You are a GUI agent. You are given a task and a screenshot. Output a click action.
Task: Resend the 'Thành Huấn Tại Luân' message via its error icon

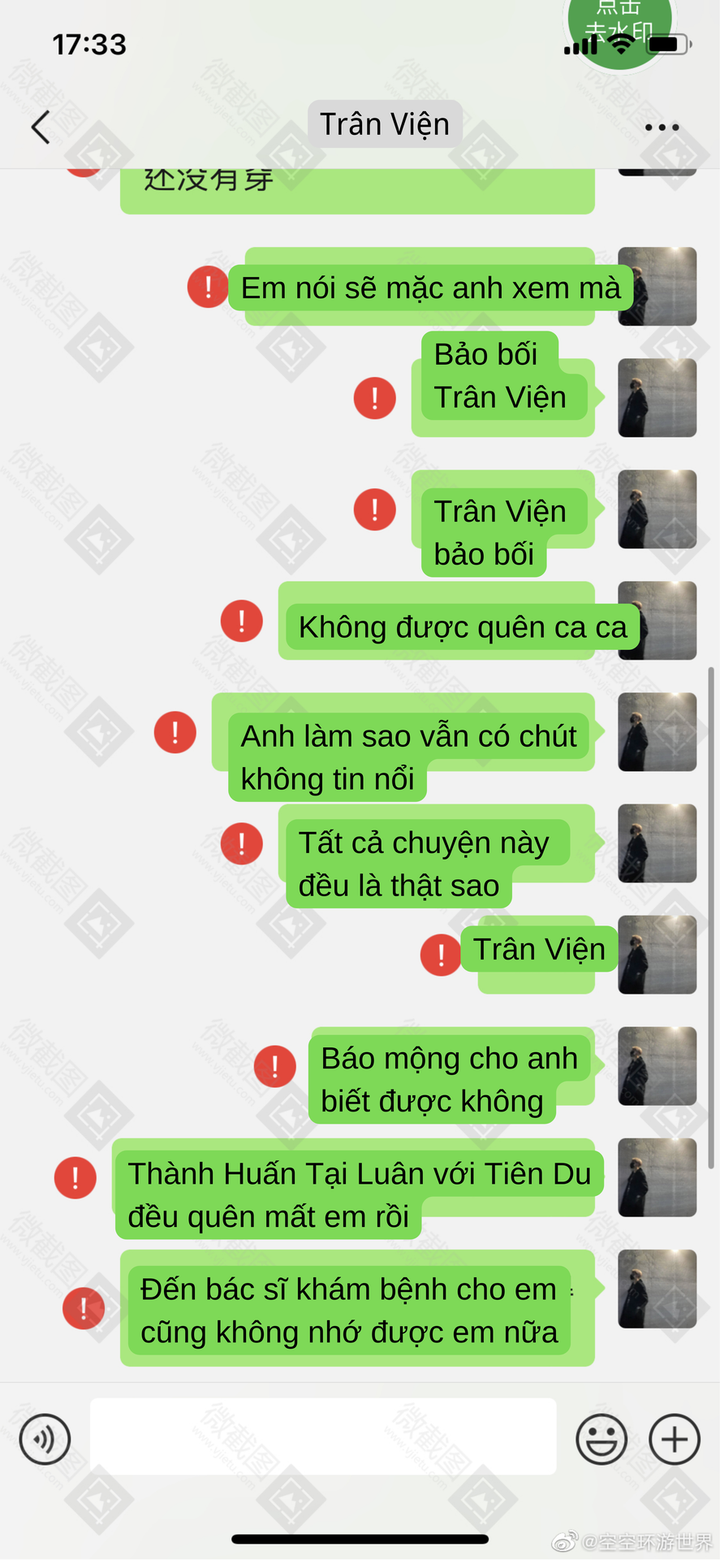(x=75, y=1177)
